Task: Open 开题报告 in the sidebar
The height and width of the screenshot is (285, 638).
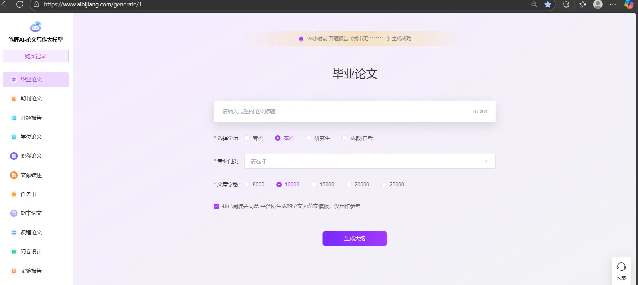Action: click(31, 118)
